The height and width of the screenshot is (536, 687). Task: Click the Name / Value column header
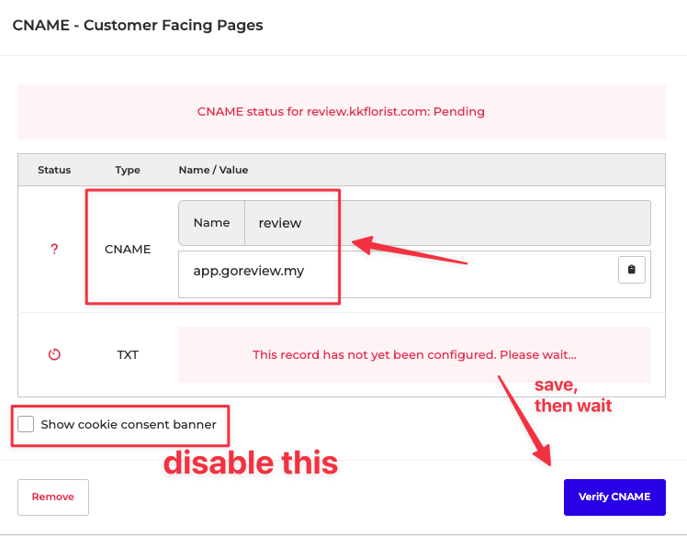pyautogui.click(x=213, y=170)
